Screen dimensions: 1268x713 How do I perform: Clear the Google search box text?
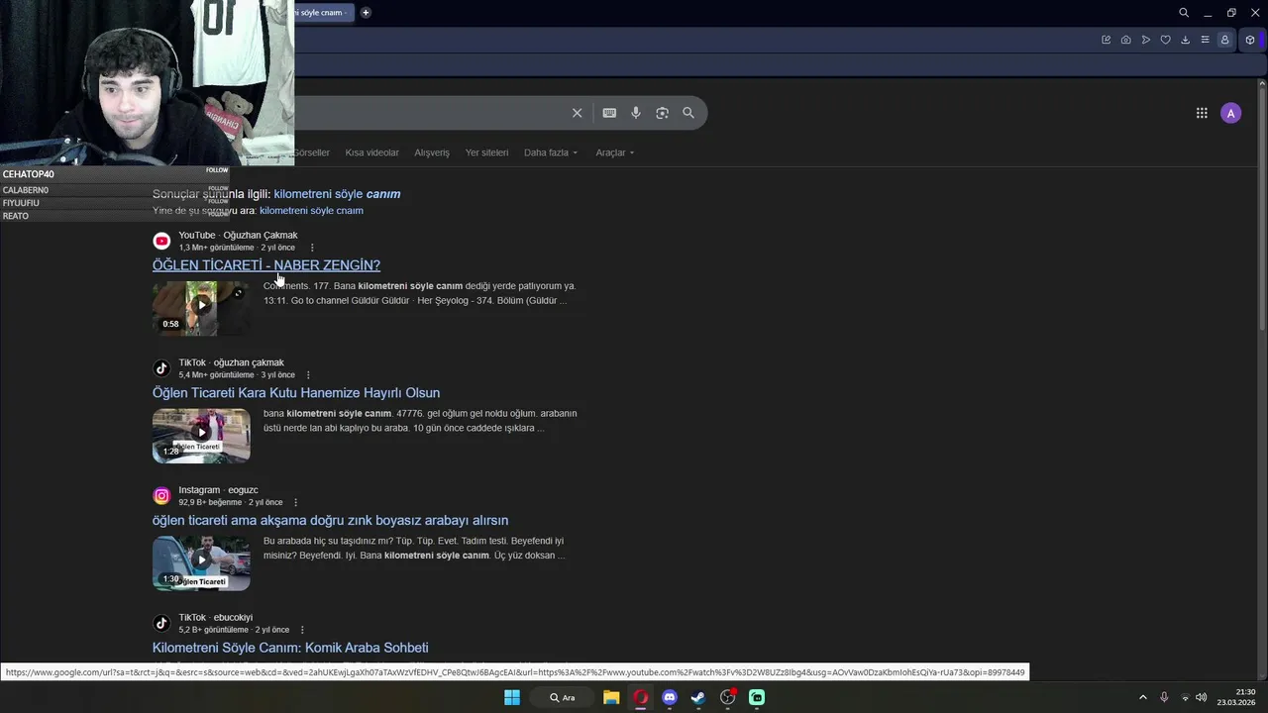pos(577,113)
